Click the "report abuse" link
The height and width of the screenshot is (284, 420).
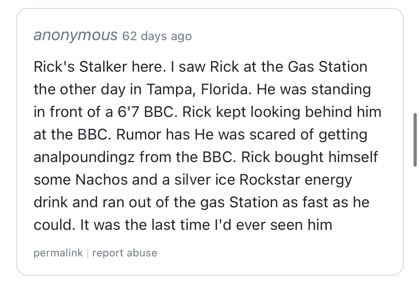pos(125,253)
